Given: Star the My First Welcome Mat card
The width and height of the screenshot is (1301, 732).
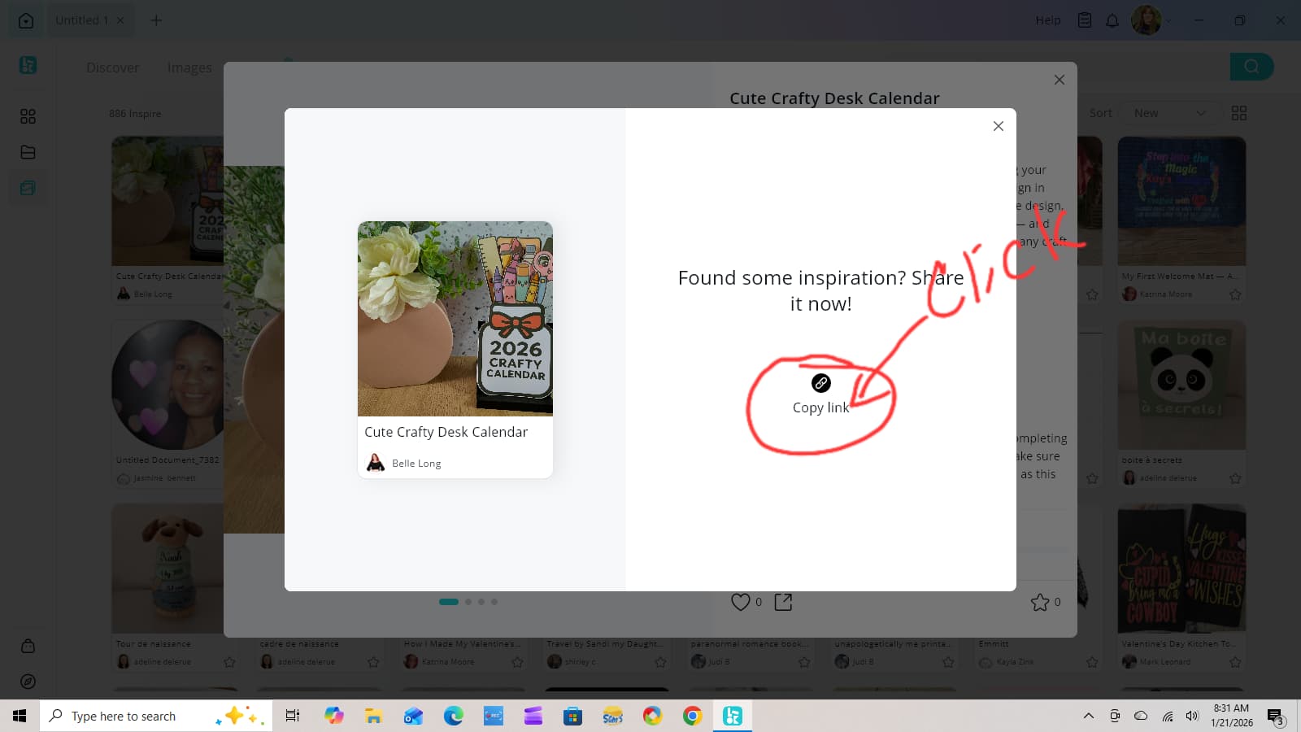Looking at the screenshot, I should pos(1235,294).
